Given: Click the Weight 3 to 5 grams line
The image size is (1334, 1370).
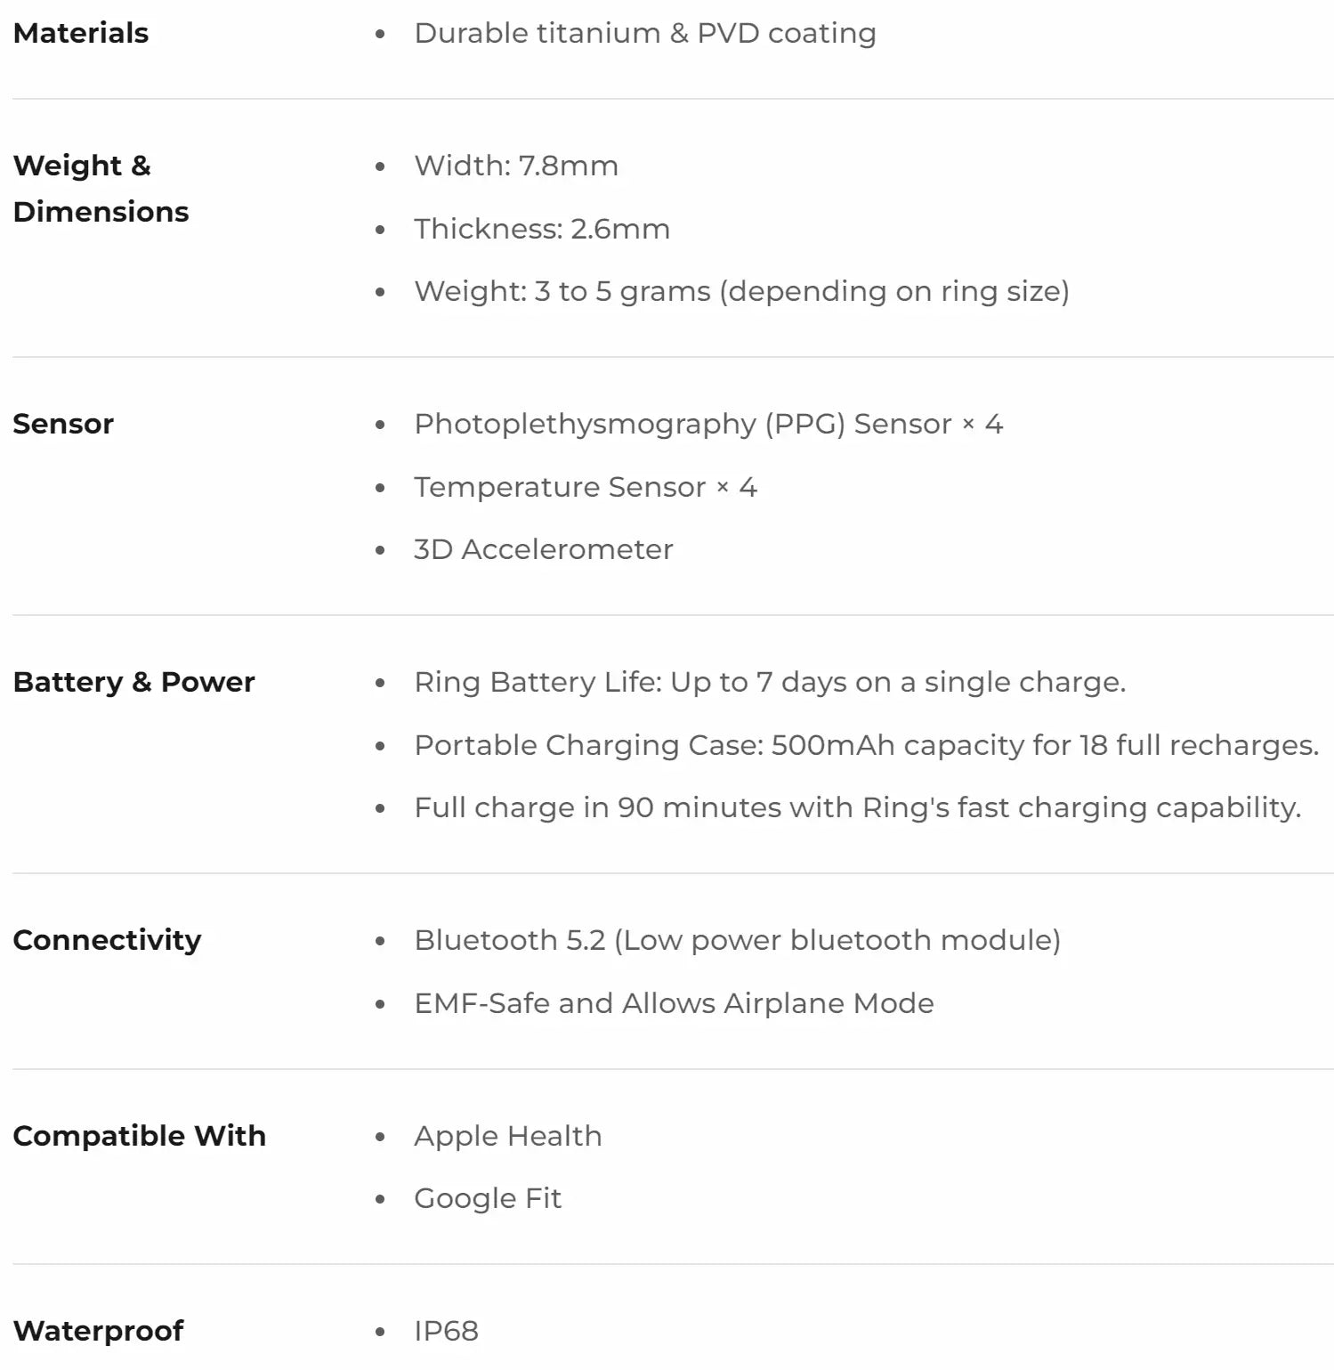Looking at the screenshot, I should [x=740, y=291].
